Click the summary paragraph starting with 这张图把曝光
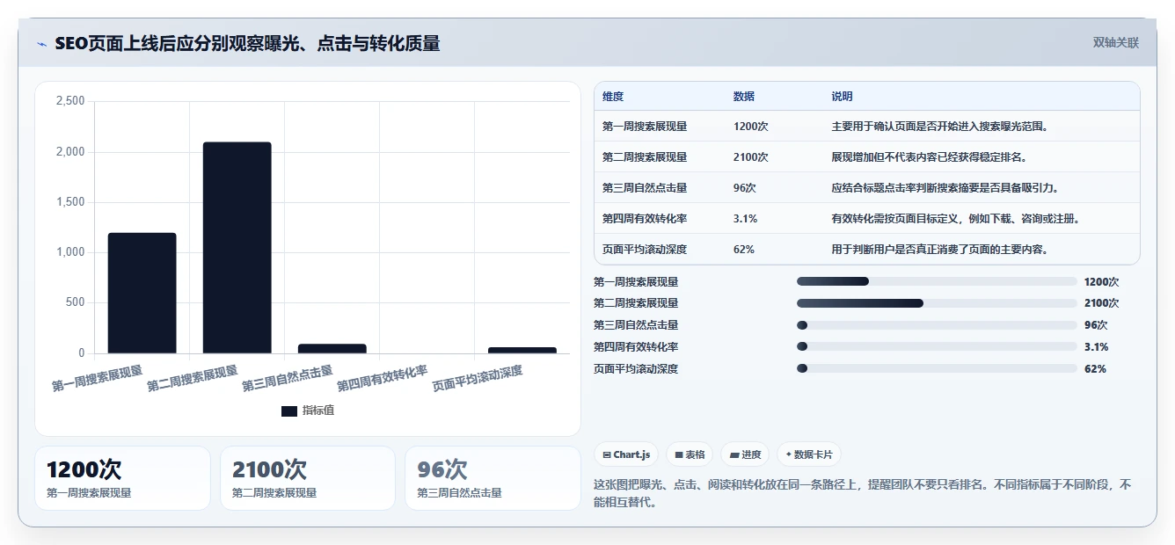 pyautogui.click(x=862, y=493)
